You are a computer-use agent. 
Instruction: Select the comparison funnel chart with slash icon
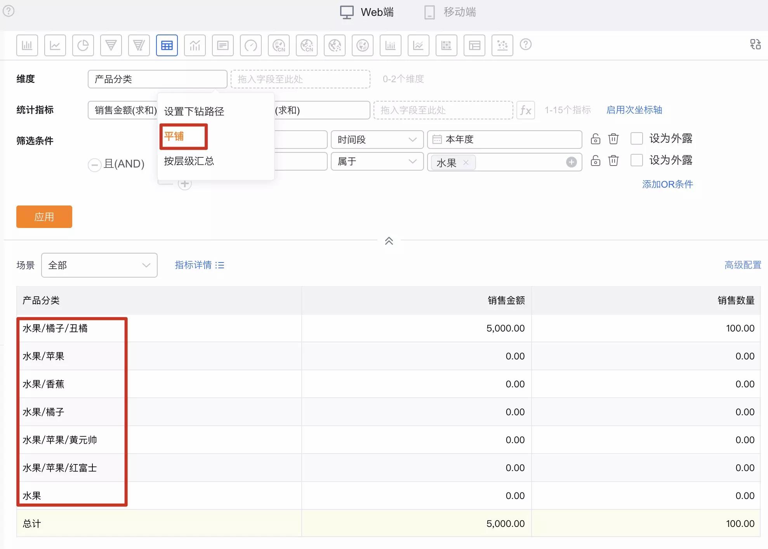[139, 45]
